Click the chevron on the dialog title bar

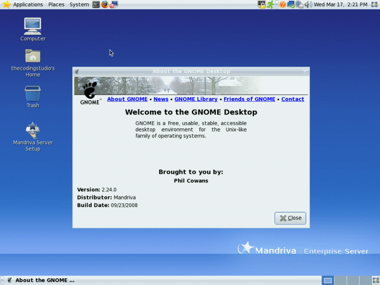(x=304, y=70)
